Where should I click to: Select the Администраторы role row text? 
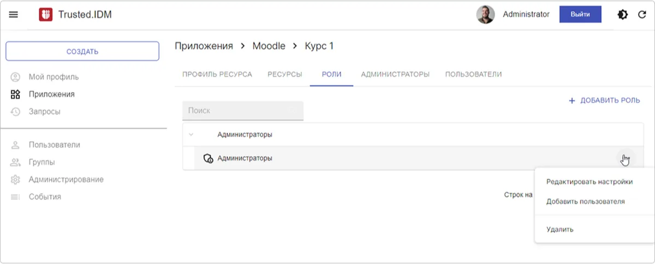[x=245, y=158]
